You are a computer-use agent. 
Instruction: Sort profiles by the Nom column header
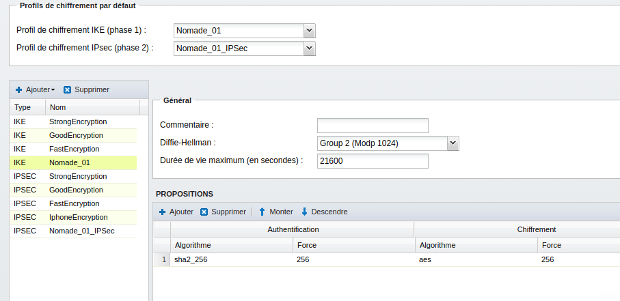point(92,107)
